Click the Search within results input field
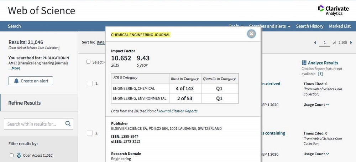Viewport: 356px width, 162px height. 34,124
